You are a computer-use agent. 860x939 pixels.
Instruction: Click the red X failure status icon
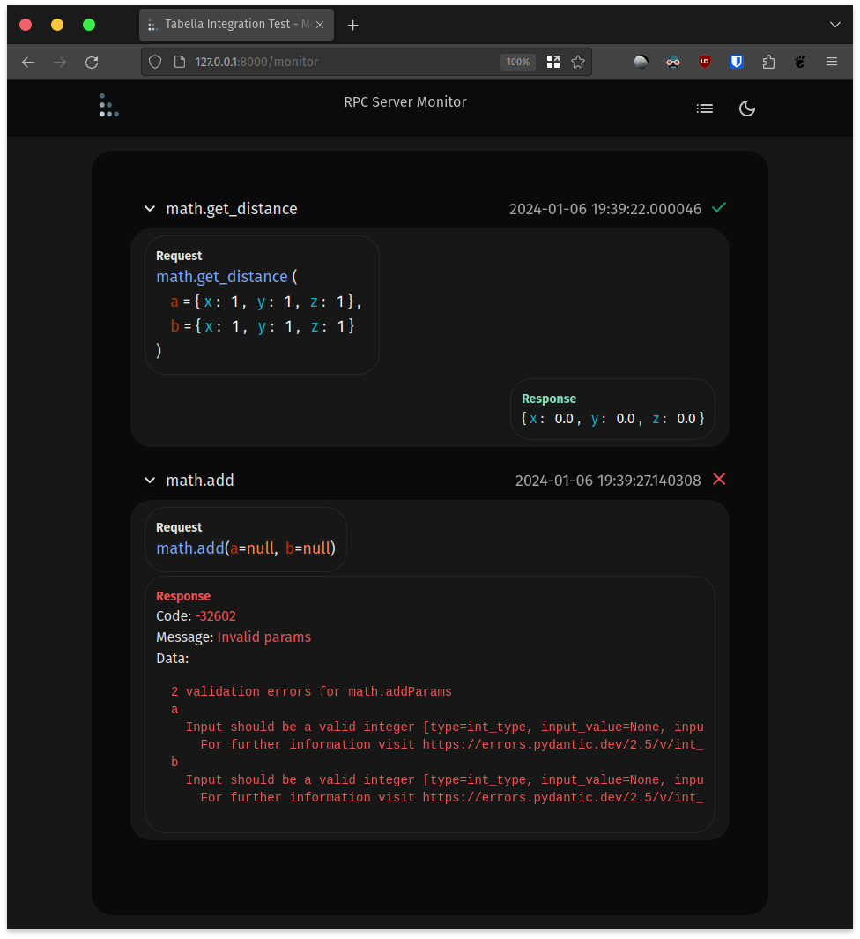tap(719, 479)
